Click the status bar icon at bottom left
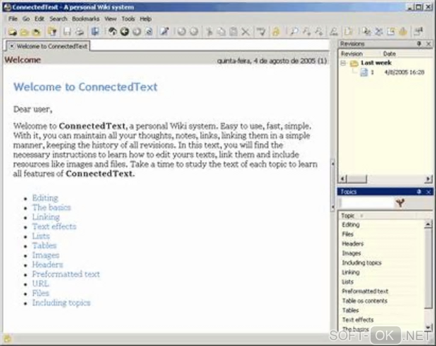Viewport: 436px width, 346px height. 7,339
